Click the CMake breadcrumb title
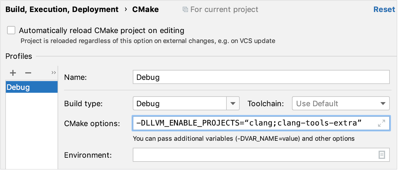Viewport: 398px width, 170px height. coord(145,10)
